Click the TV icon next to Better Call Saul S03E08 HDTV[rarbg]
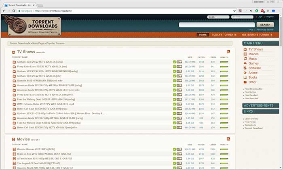Screen dimensions: 283x170 14,109
